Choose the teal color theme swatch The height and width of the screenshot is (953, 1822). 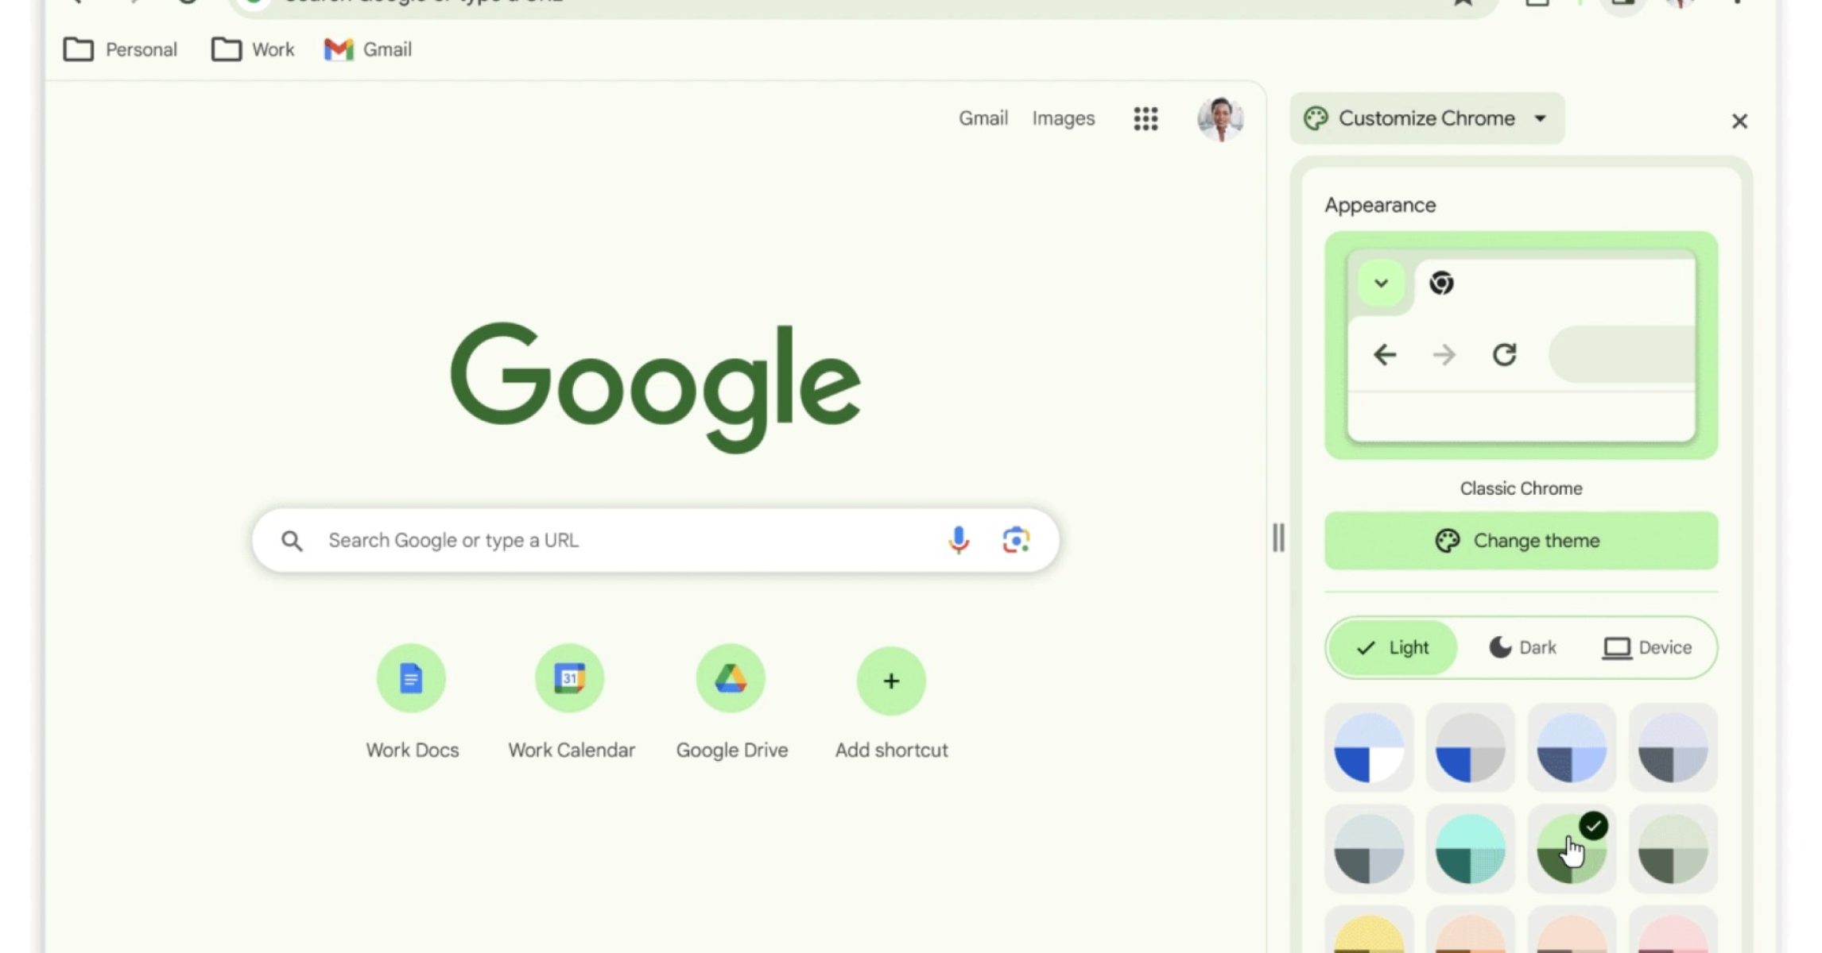click(x=1470, y=848)
